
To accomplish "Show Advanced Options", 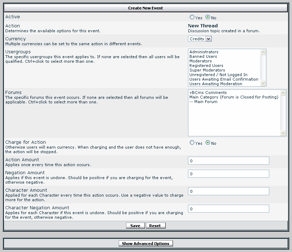I will click(146, 244).
